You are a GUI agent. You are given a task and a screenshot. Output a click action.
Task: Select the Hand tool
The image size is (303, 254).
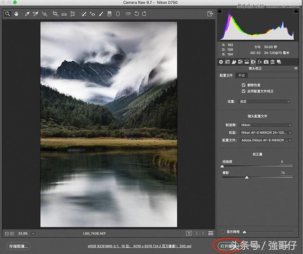pos(16,14)
